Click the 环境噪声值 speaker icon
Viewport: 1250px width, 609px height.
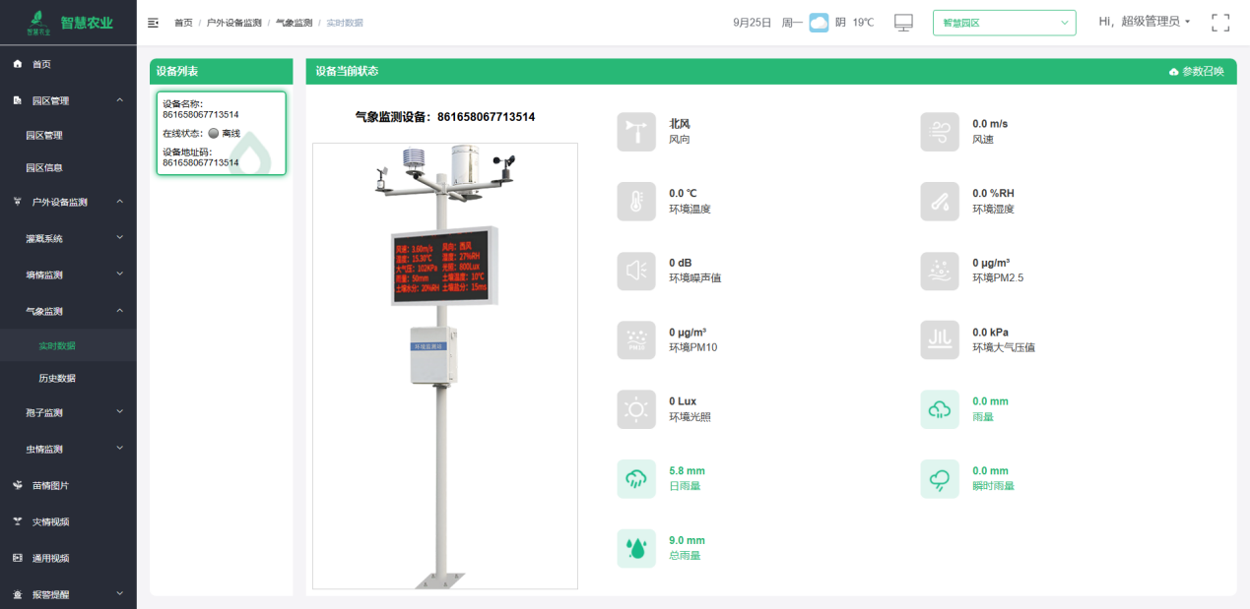(x=636, y=271)
